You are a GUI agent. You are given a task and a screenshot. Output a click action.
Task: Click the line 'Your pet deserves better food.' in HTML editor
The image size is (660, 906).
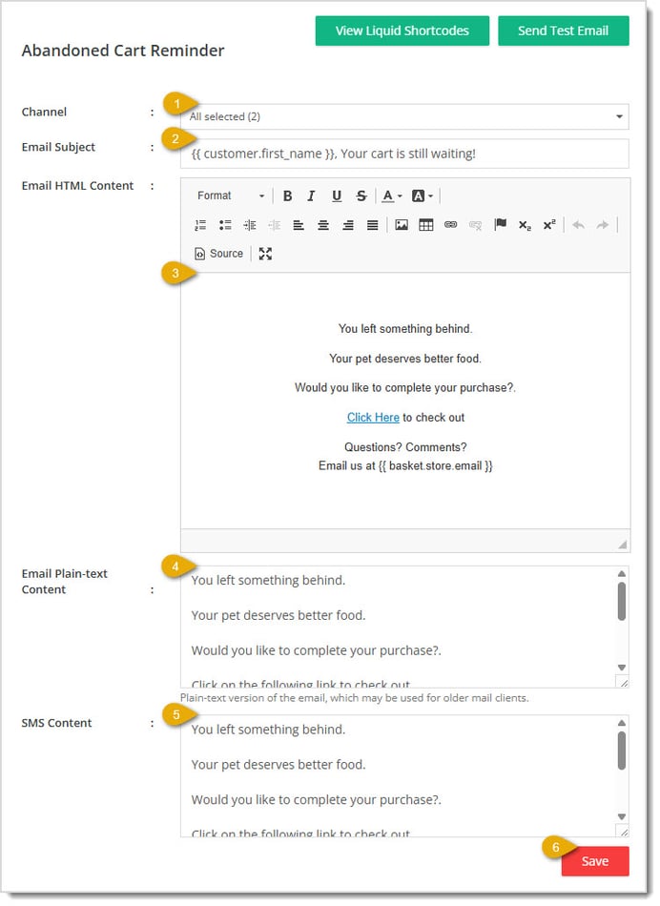[405, 359]
